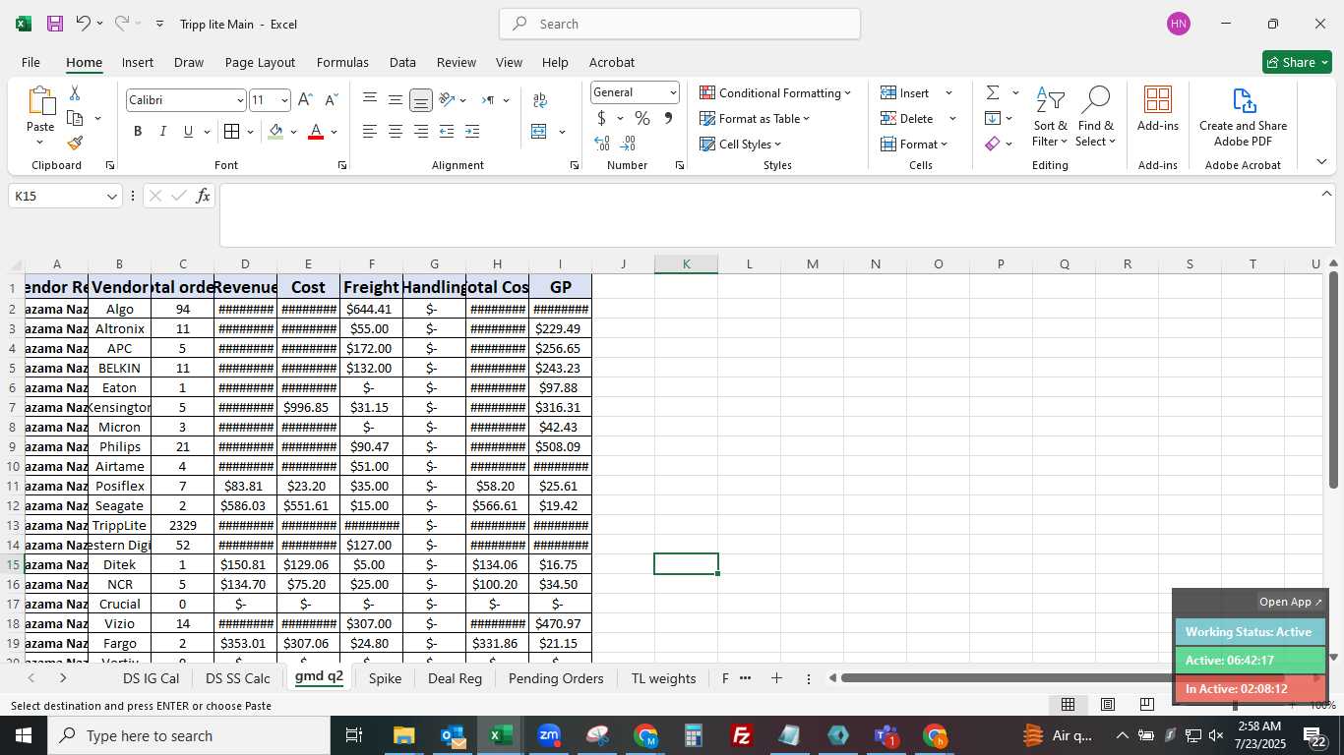
Task: Expand the Paste options arrow
Action: click(40, 143)
